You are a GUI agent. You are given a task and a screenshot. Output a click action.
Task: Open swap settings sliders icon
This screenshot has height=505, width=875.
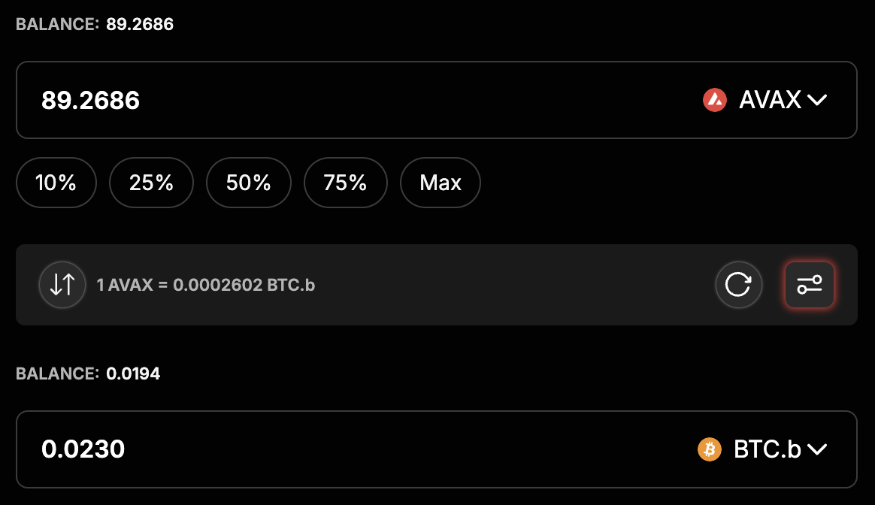point(809,285)
